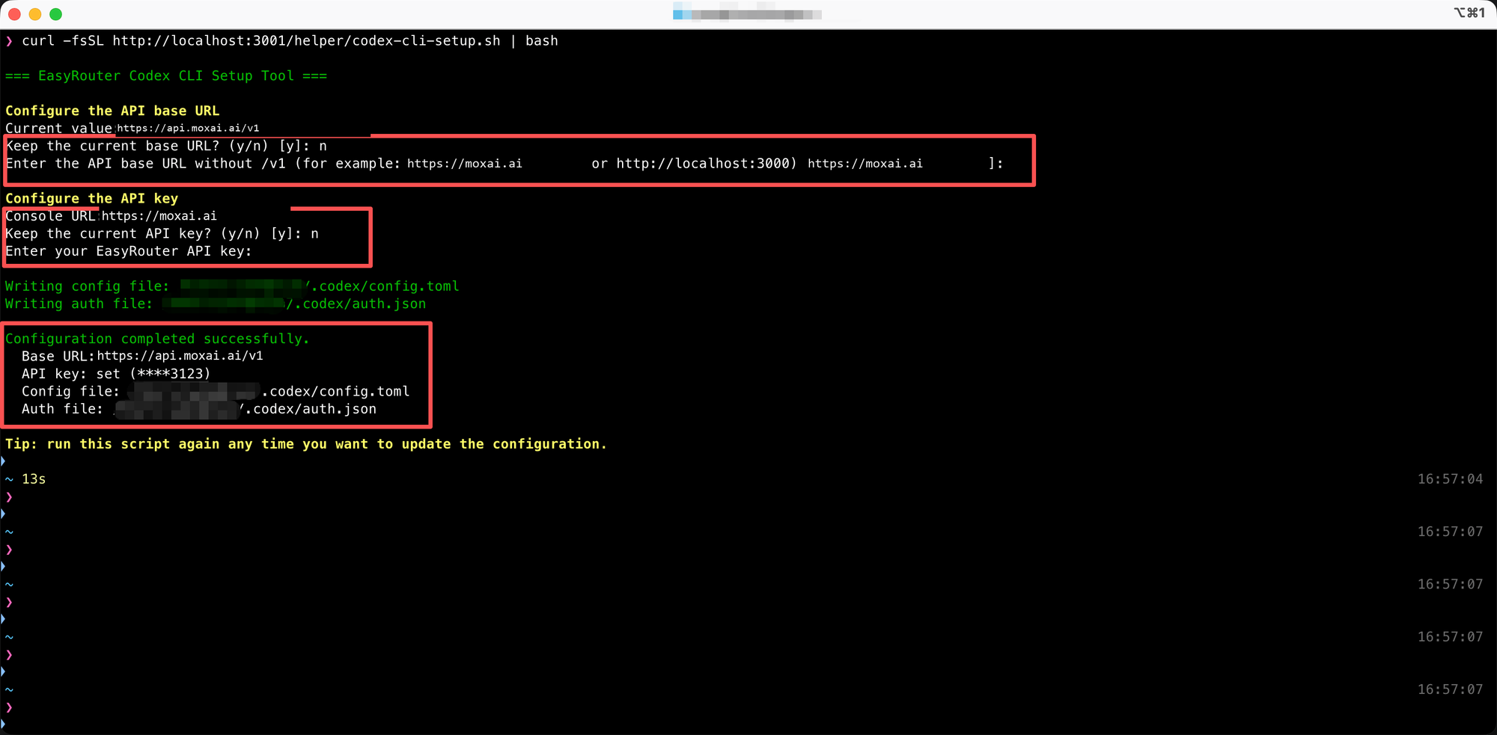The image size is (1497, 735).
Task: Click the 'Console URL' moxai.ai line
Action: 111,216
